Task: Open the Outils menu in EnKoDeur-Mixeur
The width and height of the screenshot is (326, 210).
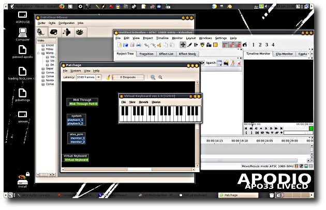Action: 52,23
